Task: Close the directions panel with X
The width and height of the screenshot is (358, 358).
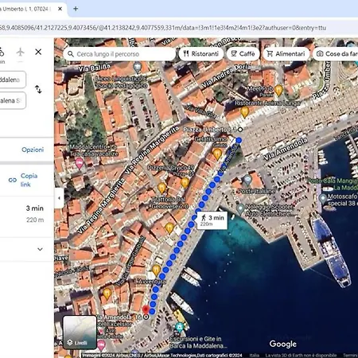Action: click(38, 52)
